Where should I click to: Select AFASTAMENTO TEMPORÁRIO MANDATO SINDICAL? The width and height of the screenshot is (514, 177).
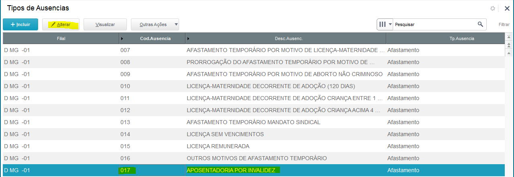coord(286,122)
